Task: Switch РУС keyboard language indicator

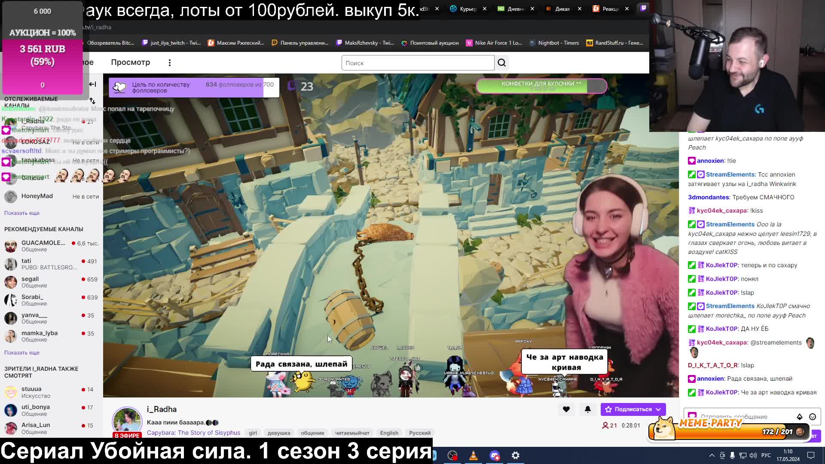Action: click(766, 455)
